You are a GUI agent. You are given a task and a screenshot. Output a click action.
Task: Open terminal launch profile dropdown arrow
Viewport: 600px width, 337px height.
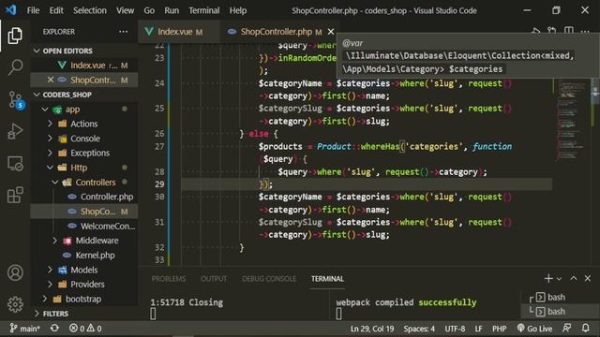(559, 279)
